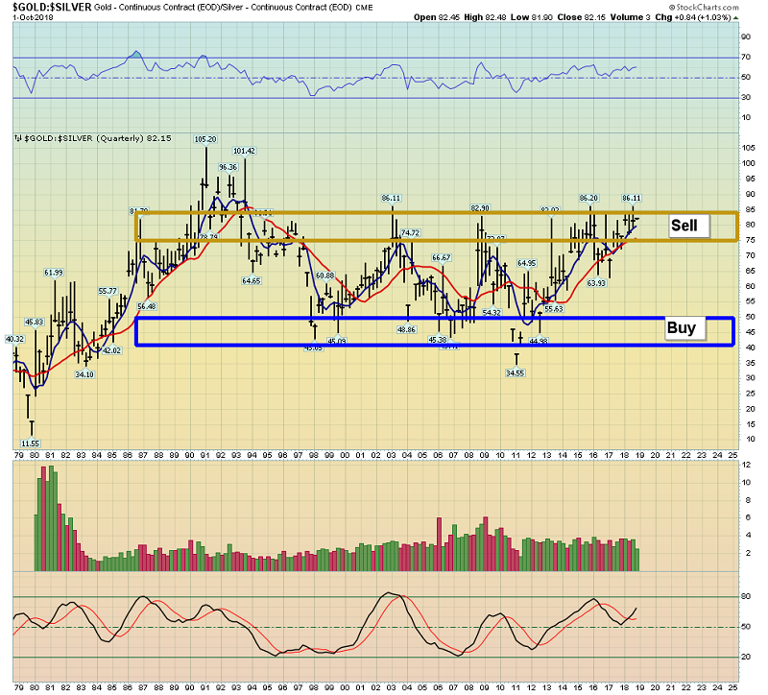This screenshot has width=768, height=695.
Task: Click the 11.55 low price label
Action: (x=30, y=443)
